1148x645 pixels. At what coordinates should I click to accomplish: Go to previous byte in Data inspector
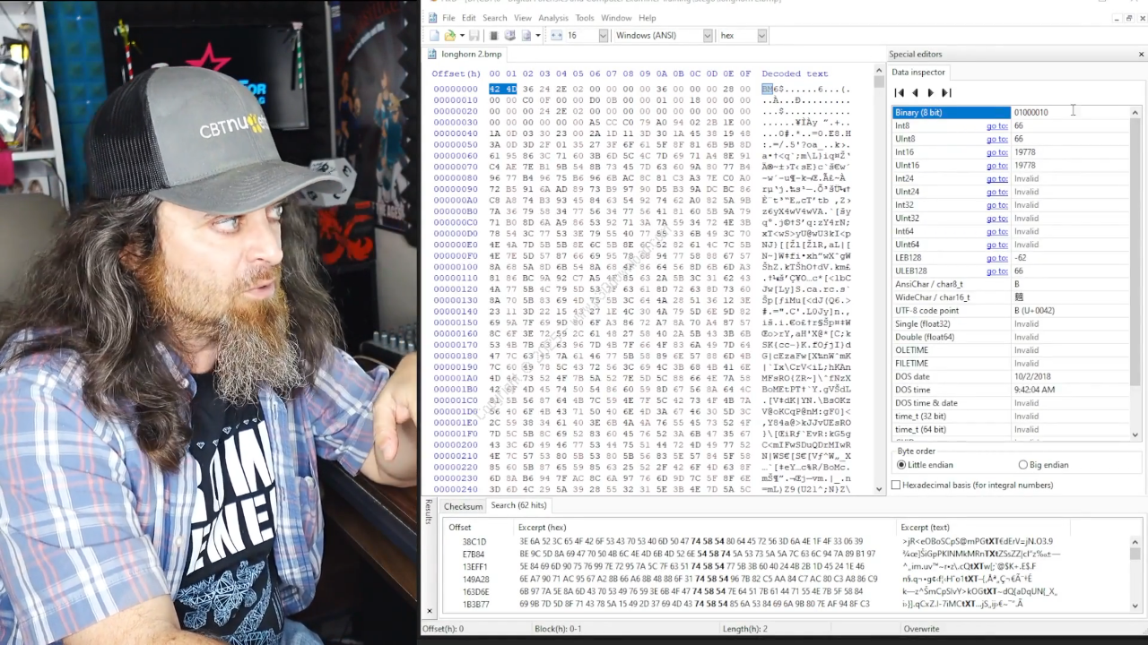[x=915, y=92]
